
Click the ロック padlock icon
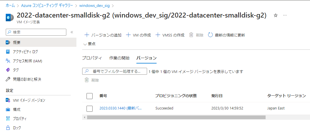pyautogui.click(x=8, y=128)
